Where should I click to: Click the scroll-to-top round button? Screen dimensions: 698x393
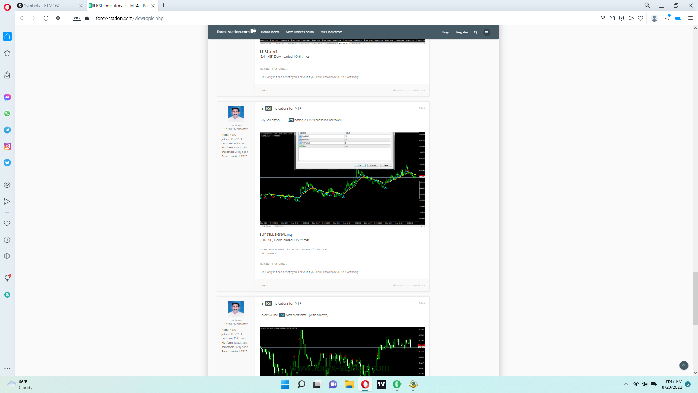683,365
